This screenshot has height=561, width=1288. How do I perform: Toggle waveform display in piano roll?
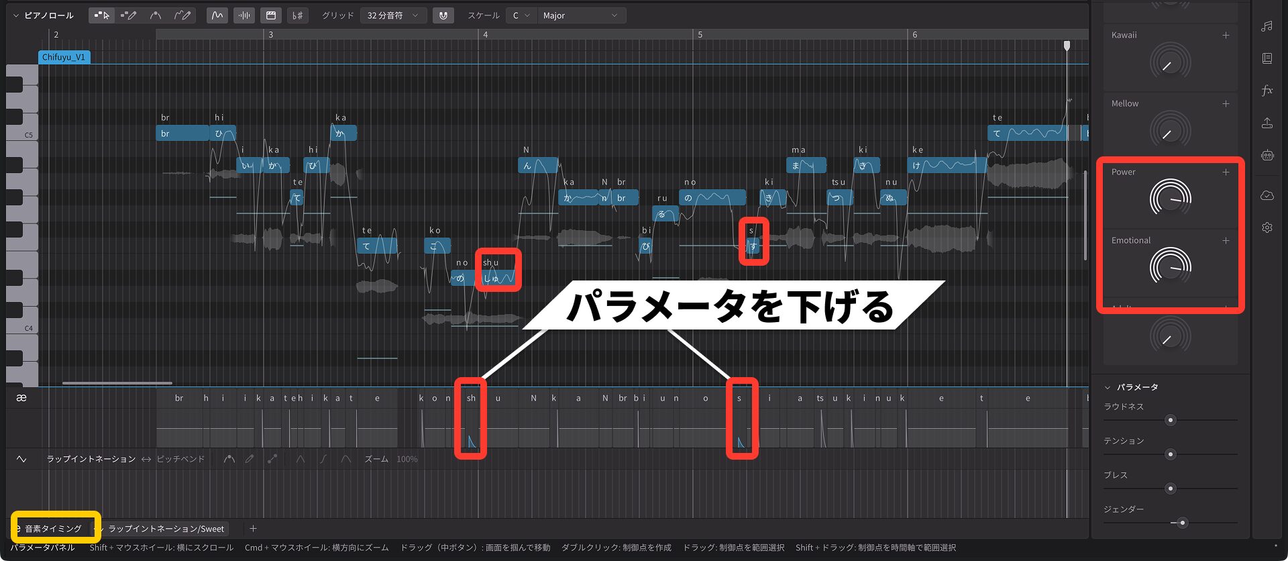pyautogui.click(x=244, y=15)
